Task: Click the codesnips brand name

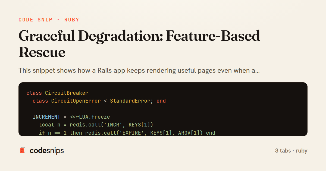Action: click(x=46, y=151)
